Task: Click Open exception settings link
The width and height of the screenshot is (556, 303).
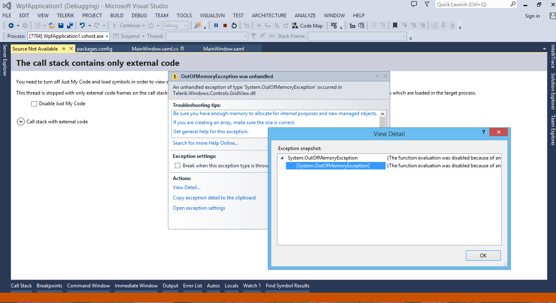Action: pos(199,208)
